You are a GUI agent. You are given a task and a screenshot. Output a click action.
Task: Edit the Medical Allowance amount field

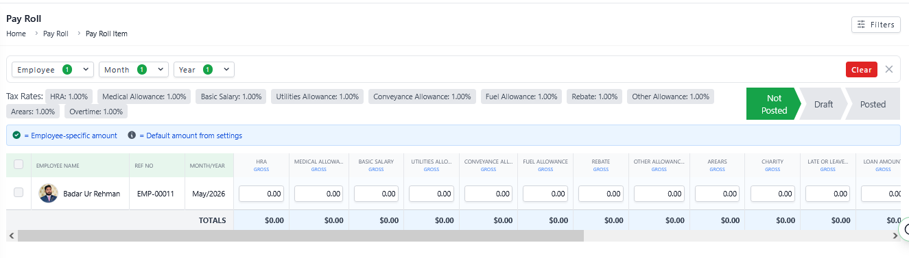click(x=318, y=194)
